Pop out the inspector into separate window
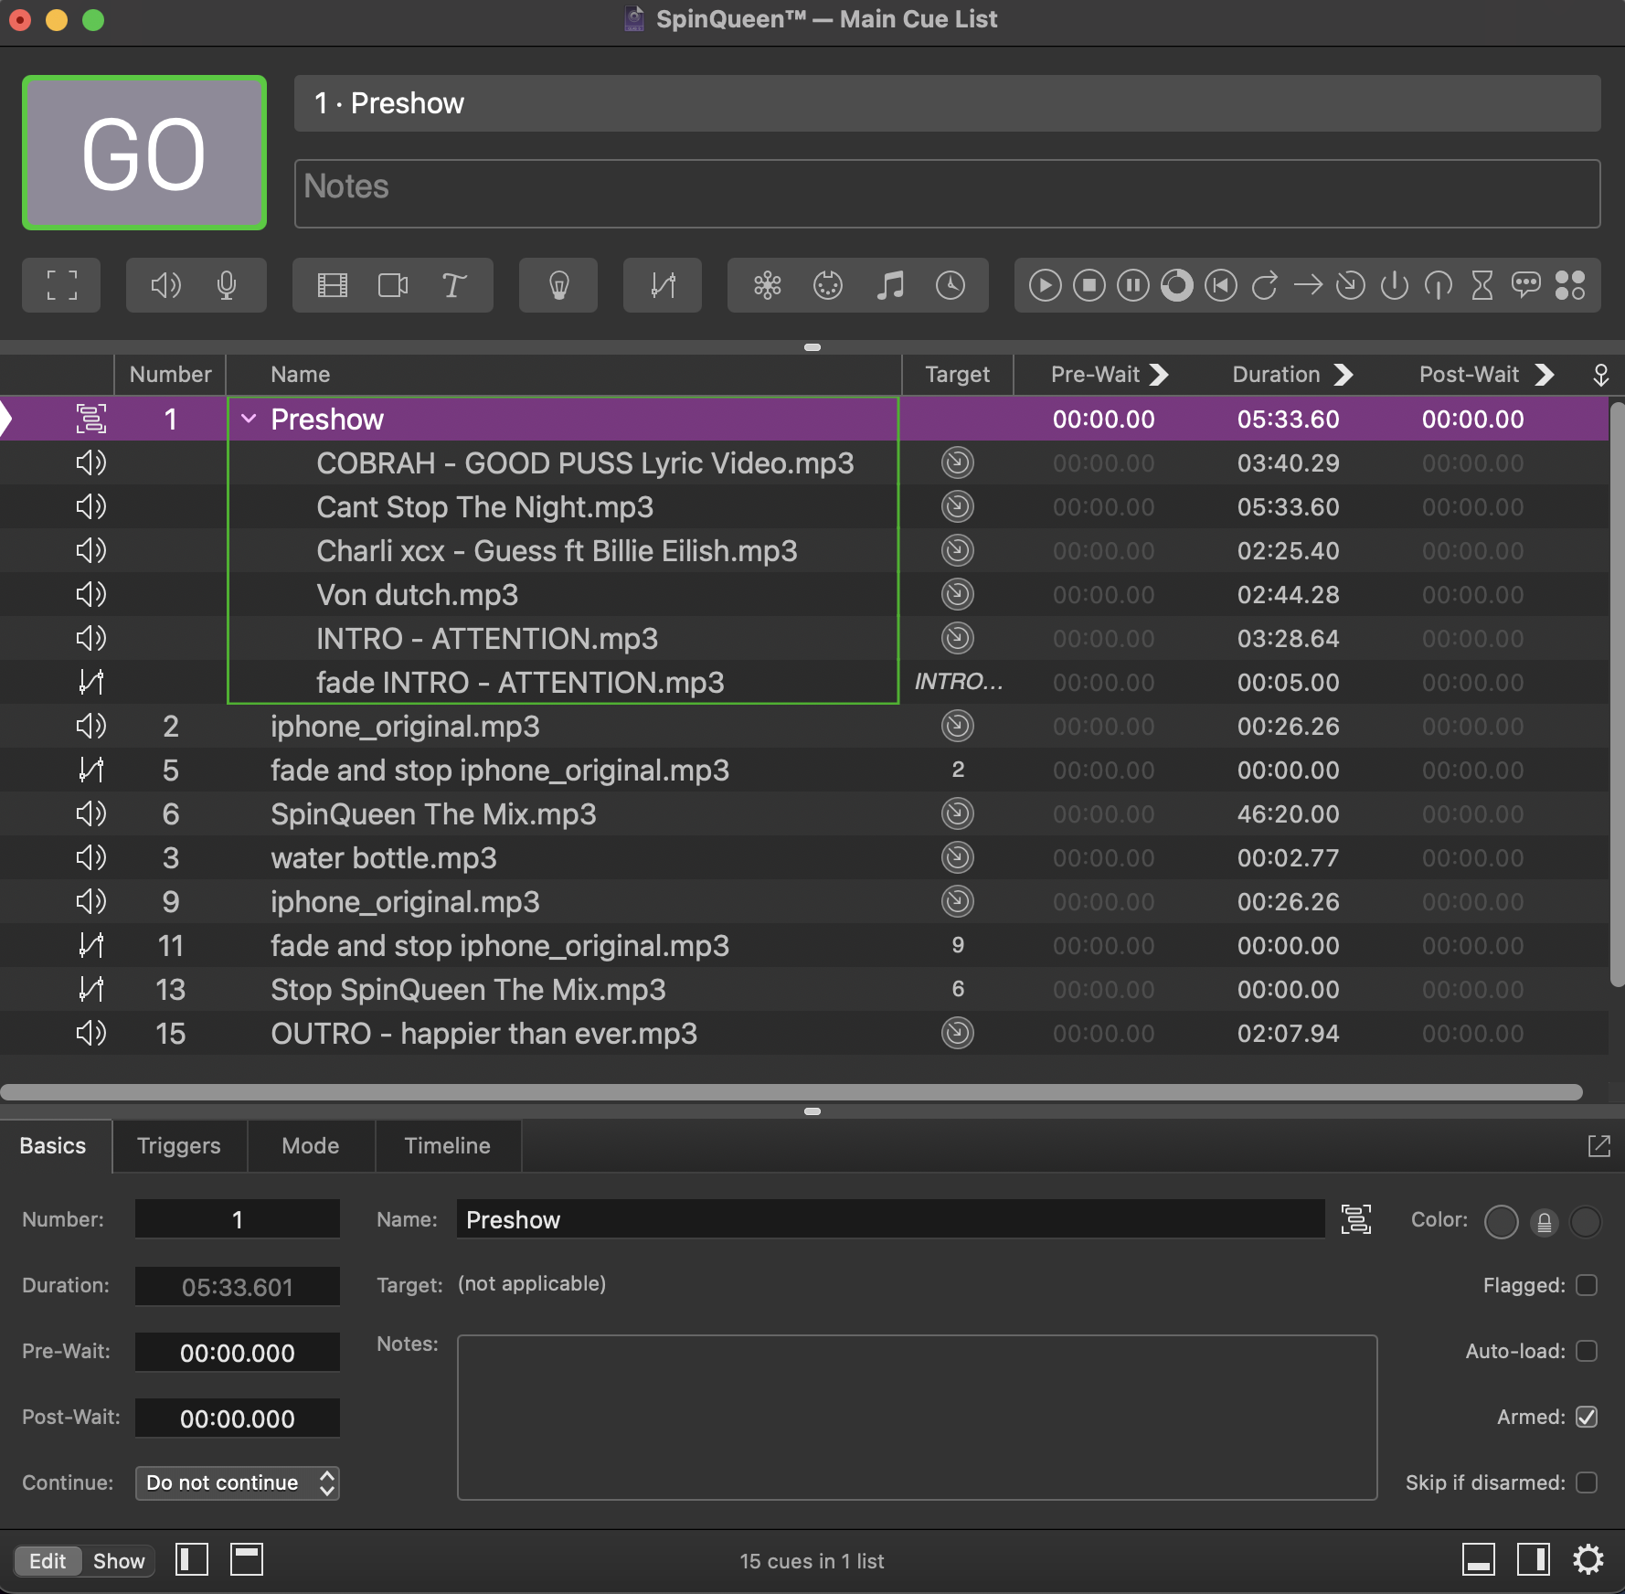Image resolution: width=1625 pixels, height=1594 pixels. click(x=1598, y=1146)
